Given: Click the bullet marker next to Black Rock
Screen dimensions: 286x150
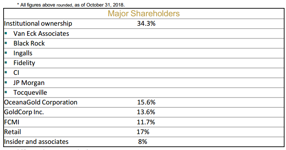Looking at the screenshot, I should pos(7,43).
